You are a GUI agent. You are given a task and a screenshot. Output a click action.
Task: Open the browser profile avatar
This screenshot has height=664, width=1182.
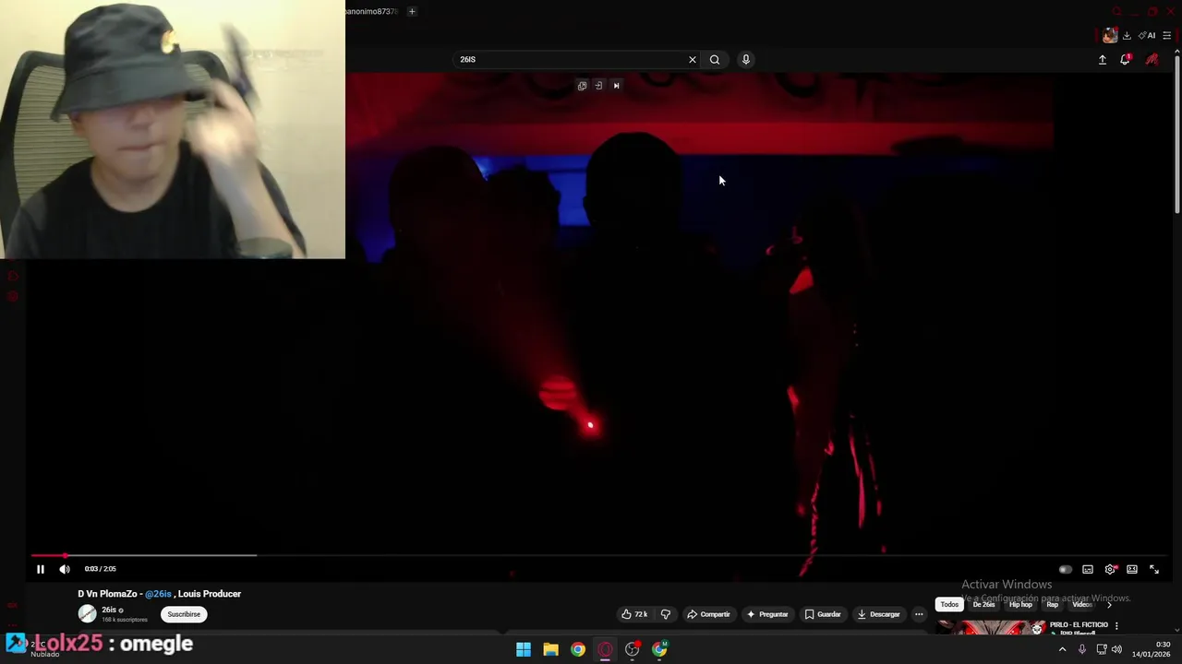1110,35
